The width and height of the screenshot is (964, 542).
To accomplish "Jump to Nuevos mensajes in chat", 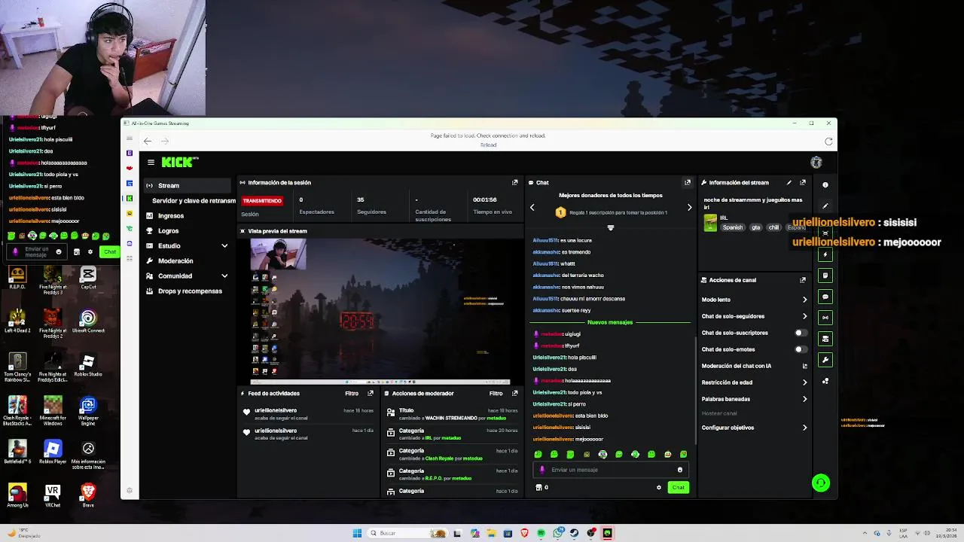I will [610, 322].
